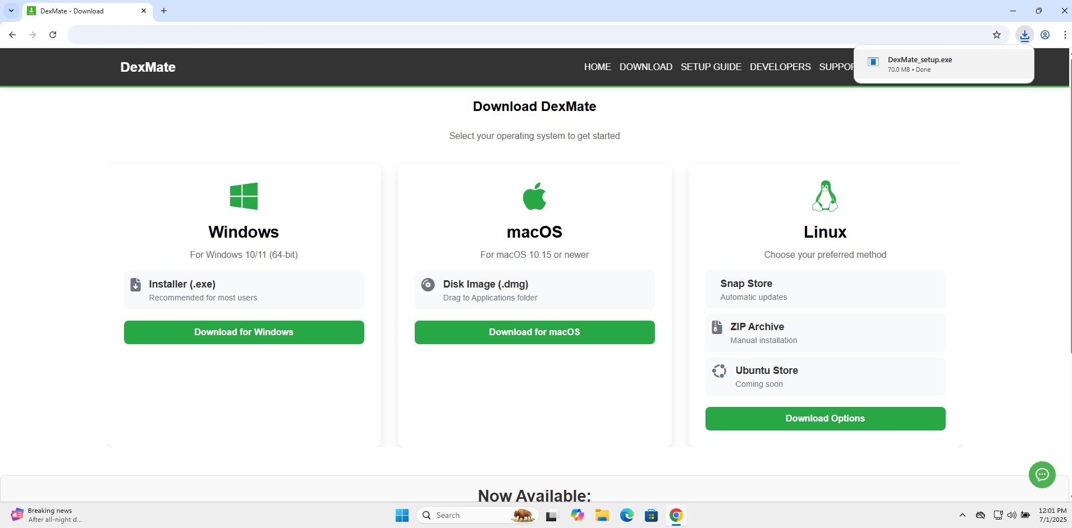The width and height of the screenshot is (1072, 528).
Task: Click the network icon in system tray
Action: pyautogui.click(x=998, y=515)
